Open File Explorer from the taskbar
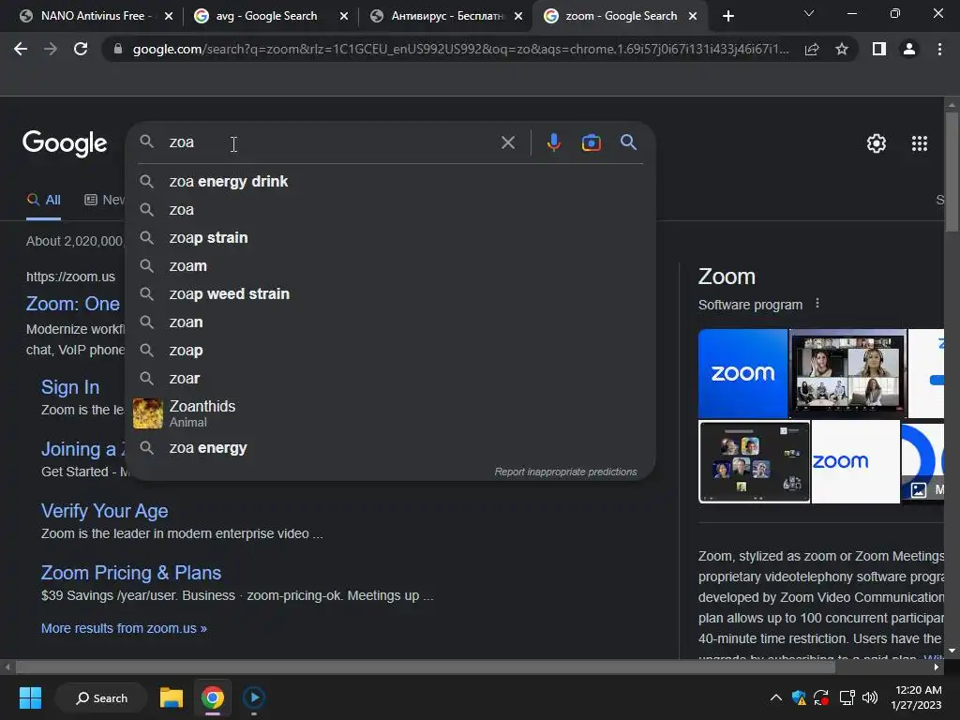960x720 pixels. point(172,697)
